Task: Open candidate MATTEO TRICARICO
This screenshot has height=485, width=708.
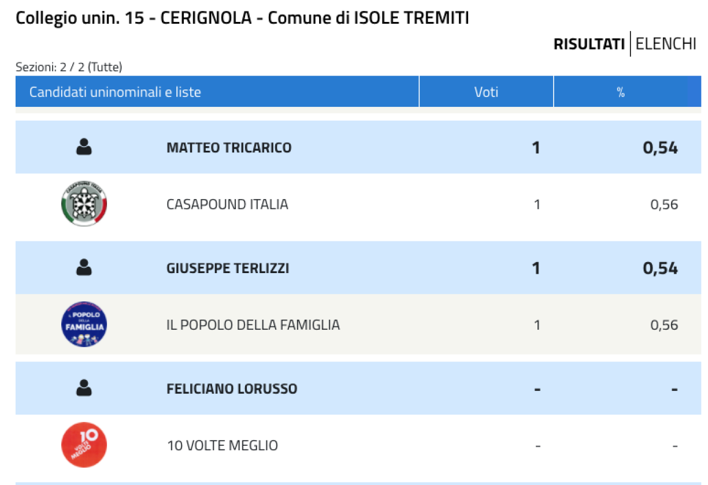Action: point(229,148)
